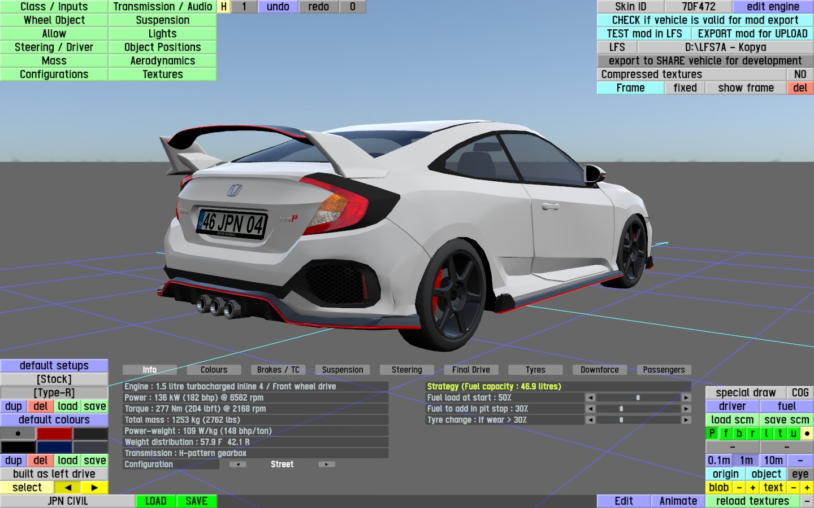The height and width of the screenshot is (508, 814).
Task: Click TEST mod in LFS
Action: (644, 34)
